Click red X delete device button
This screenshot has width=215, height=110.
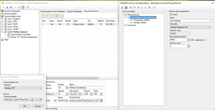tap(57, 16)
